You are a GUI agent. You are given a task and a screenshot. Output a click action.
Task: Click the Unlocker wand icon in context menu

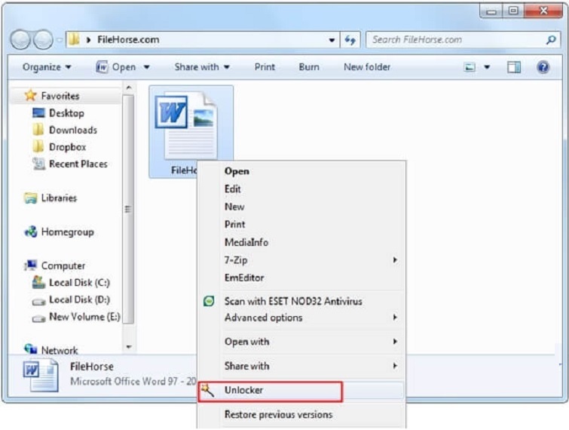point(207,390)
